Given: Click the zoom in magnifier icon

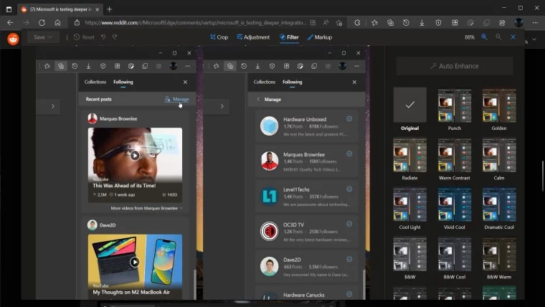Looking at the screenshot, I should [484, 37].
